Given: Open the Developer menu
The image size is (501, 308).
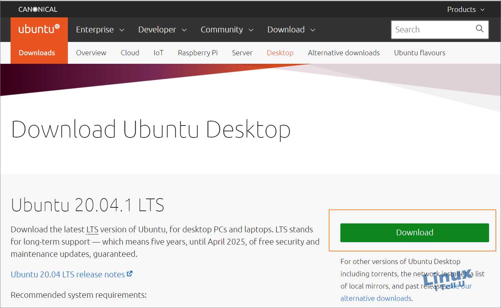Looking at the screenshot, I should coord(163,30).
